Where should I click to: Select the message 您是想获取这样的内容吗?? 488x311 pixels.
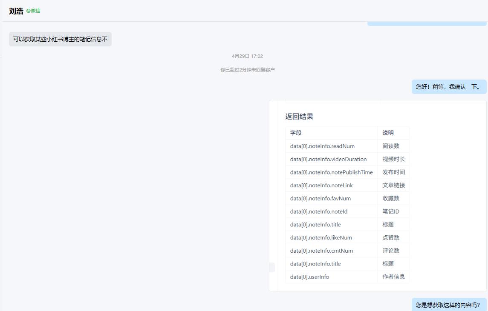pos(449,305)
